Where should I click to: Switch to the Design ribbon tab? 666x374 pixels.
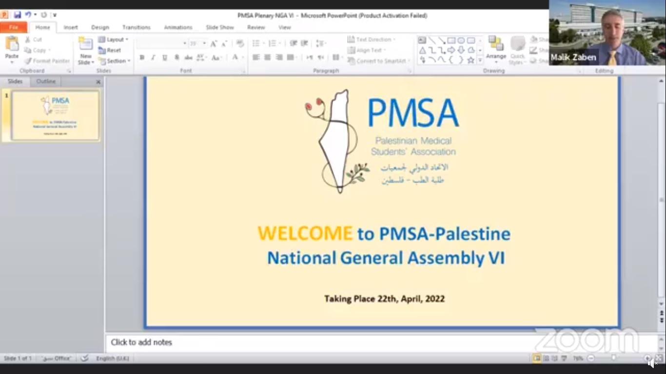100,28
